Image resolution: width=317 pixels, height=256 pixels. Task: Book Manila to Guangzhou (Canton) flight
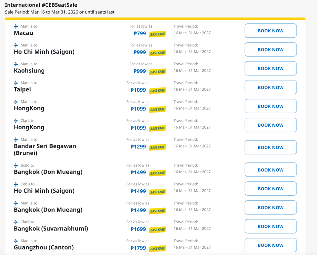point(270,245)
